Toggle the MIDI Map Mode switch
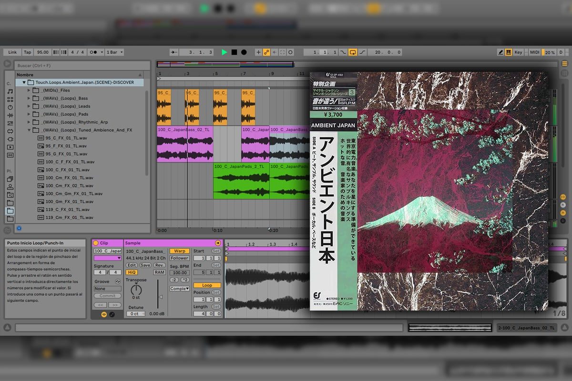This screenshot has height=381, width=572. tap(534, 52)
